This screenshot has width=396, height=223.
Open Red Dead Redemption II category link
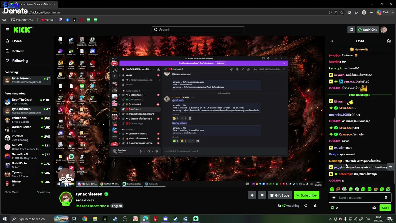click(x=92, y=206)
